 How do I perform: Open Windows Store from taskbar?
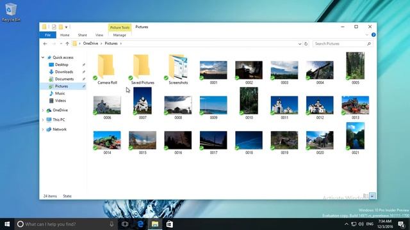point(170,224)
